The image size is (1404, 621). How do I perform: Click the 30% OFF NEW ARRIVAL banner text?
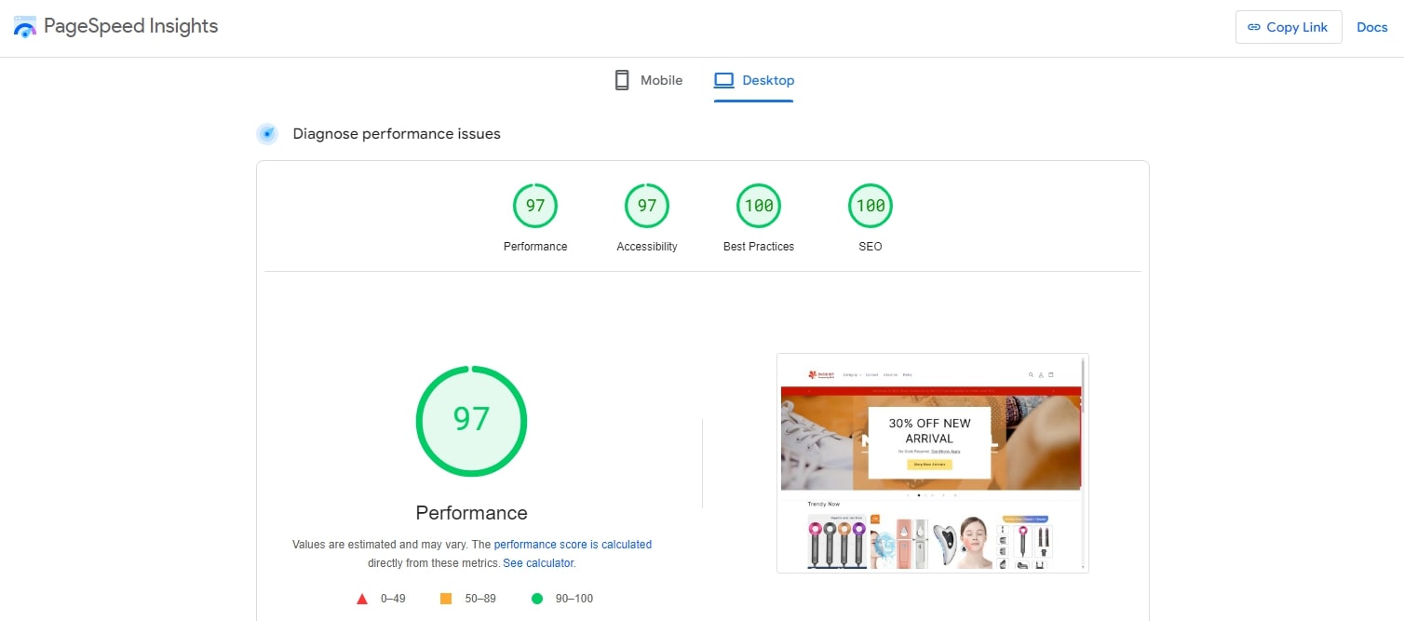click(x=929, y=430)
